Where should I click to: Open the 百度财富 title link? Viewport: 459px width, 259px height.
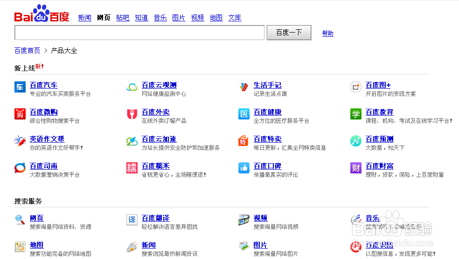pyautogui.click(x=379, y=166)
